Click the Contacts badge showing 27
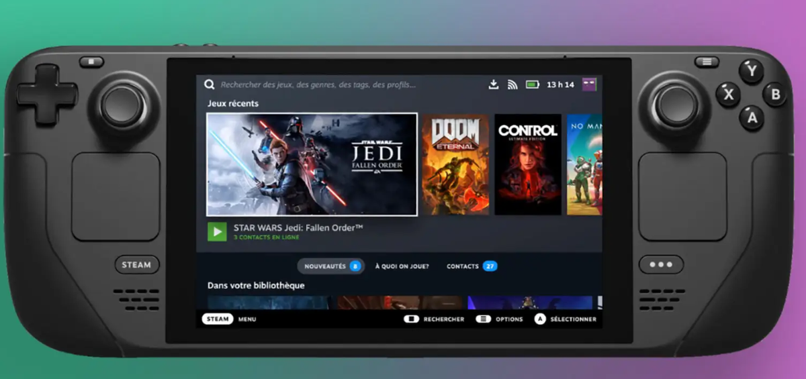Screen dimensions: 806x379 coord(490,266)
